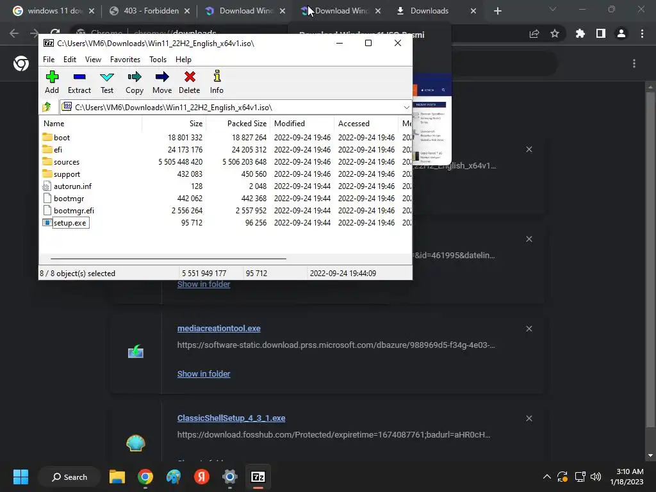The image size is (656, 492).
Task: Show hidden system tray icons
Action: pos(547,477)
